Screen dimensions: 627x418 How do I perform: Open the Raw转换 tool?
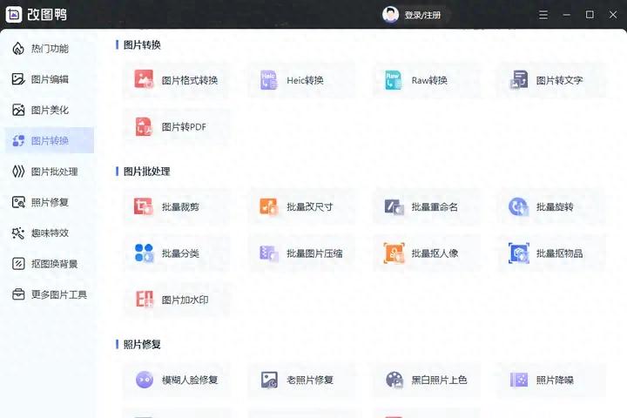(x=426, y=80)
